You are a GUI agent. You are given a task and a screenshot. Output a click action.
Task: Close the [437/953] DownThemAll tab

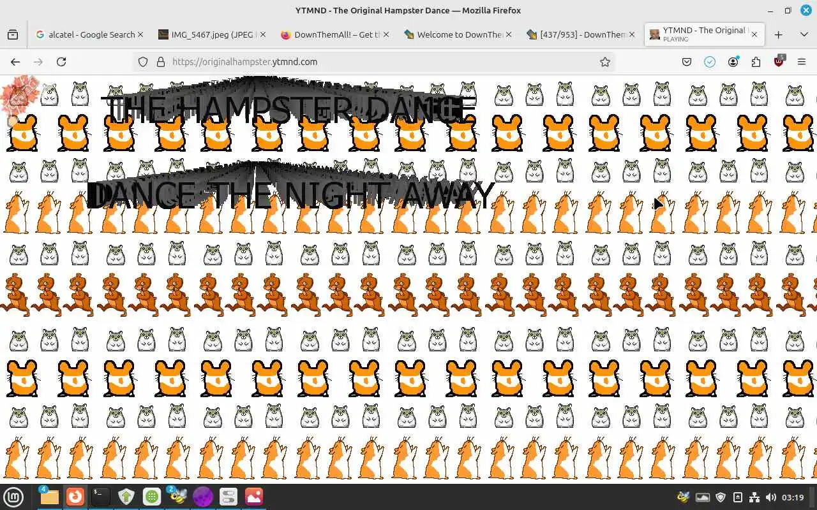[x=632, y=34]
